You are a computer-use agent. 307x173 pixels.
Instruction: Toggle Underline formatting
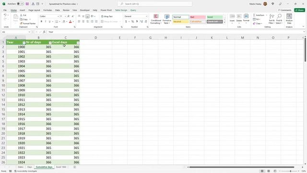click(x=49, y=21)
